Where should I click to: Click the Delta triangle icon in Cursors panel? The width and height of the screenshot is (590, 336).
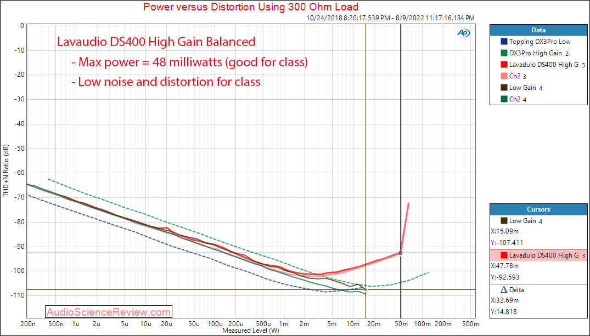click(504, 290)
